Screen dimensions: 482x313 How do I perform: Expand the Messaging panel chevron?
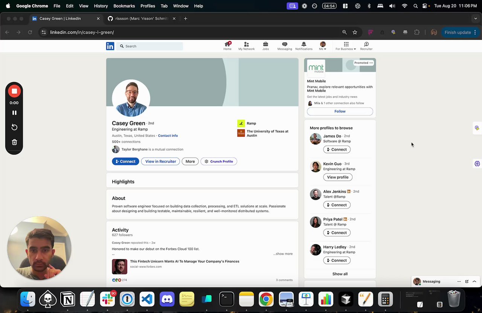tap(474, 281)
